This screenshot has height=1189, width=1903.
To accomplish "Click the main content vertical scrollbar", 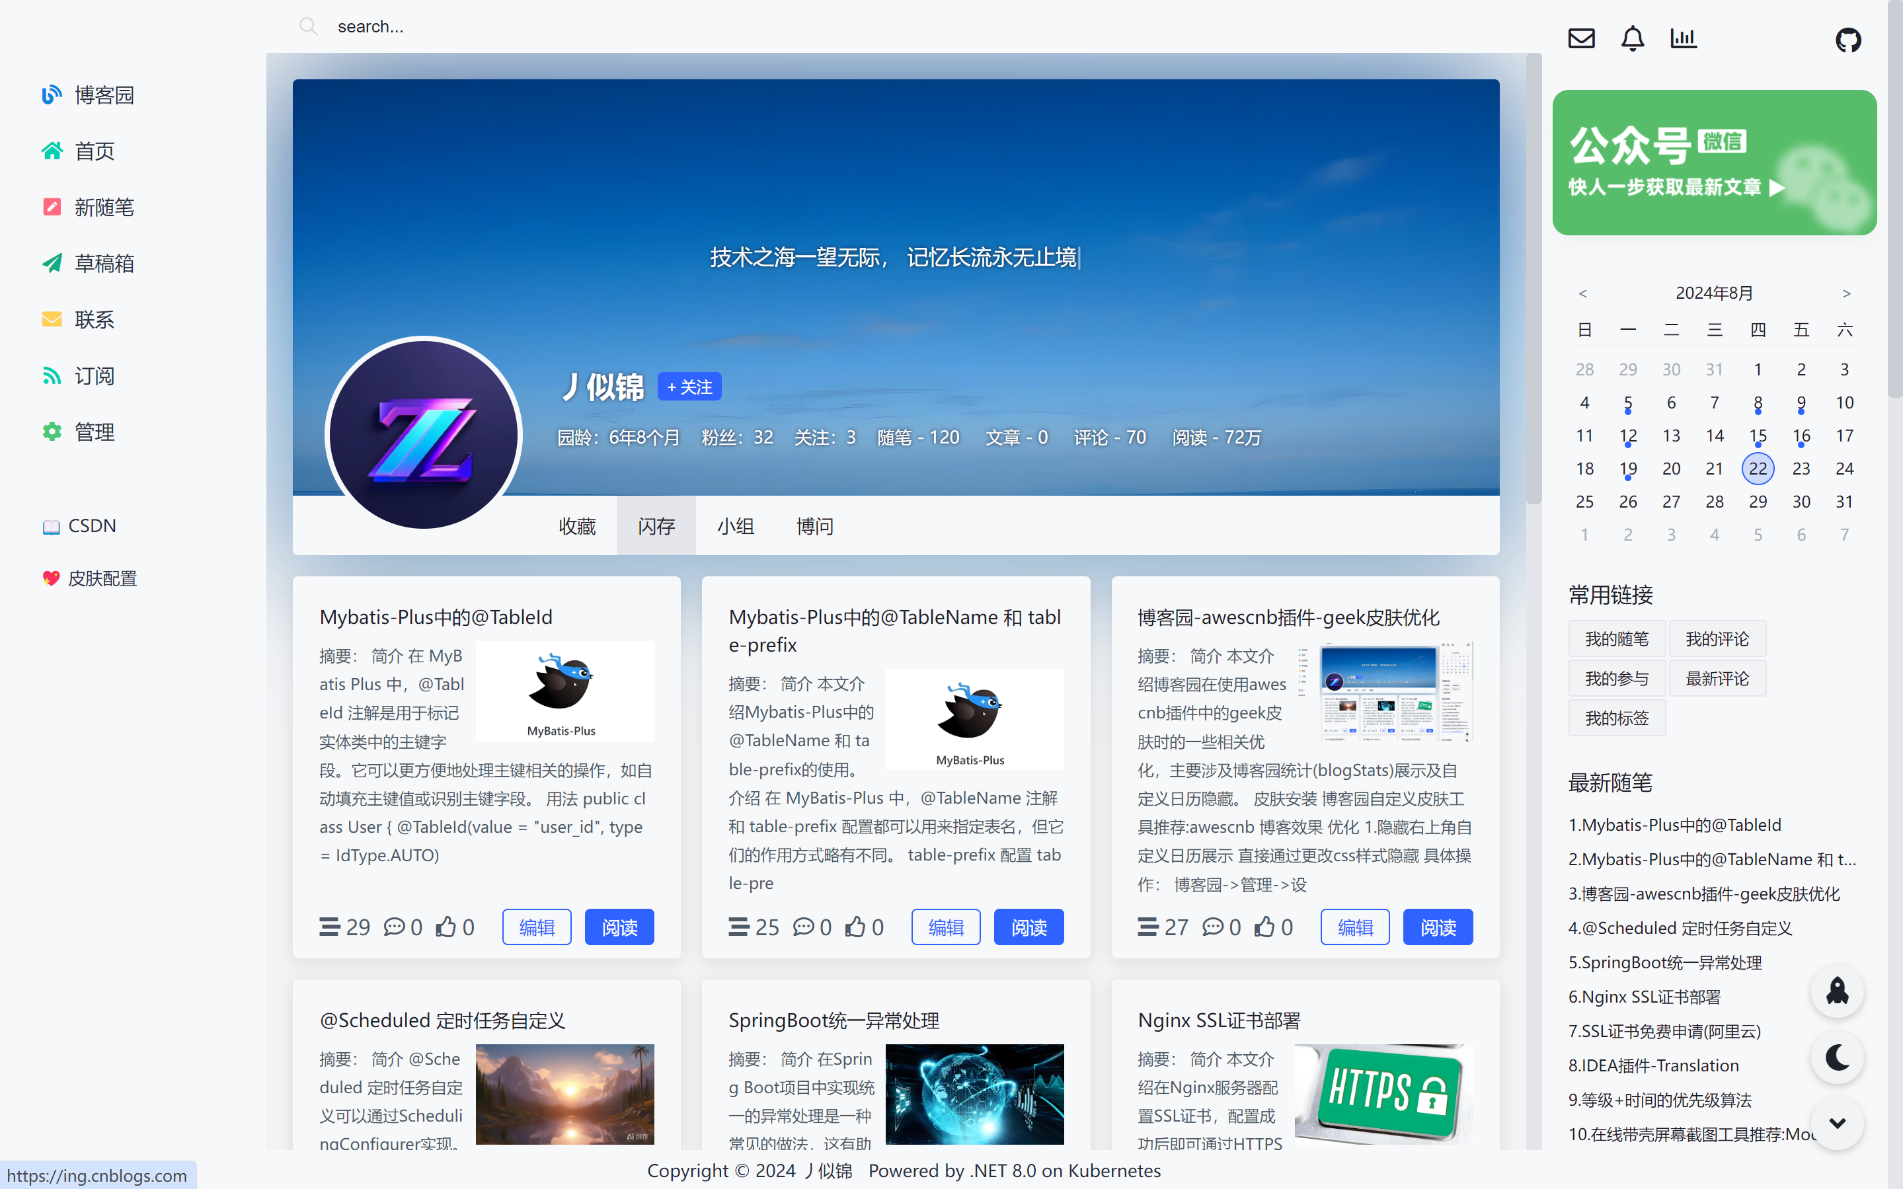I will coord(1534,279).
